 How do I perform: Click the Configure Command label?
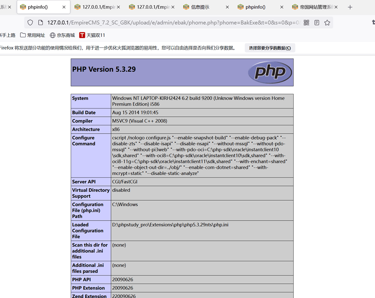[x=84, y=141]
